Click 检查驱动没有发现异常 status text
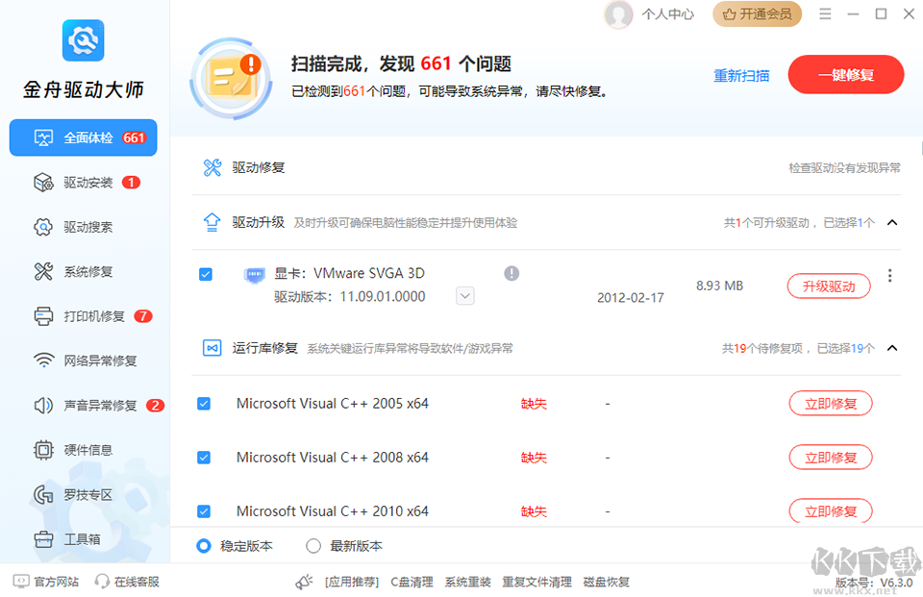 click(x=844, y=168)
